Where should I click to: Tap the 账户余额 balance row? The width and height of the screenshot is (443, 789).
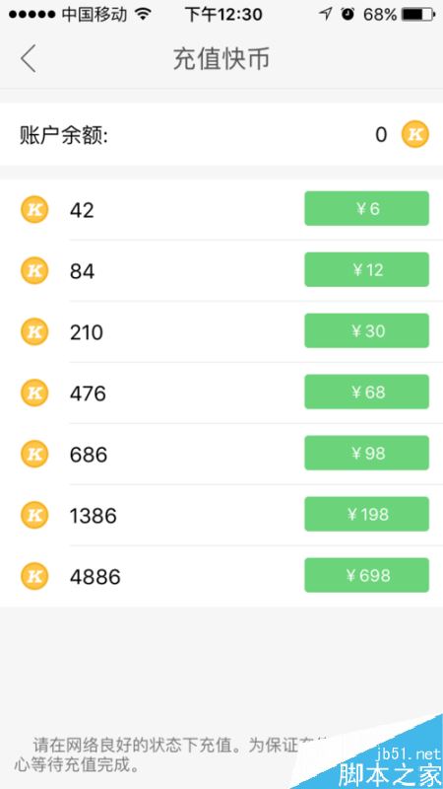(x=221, y=134)
